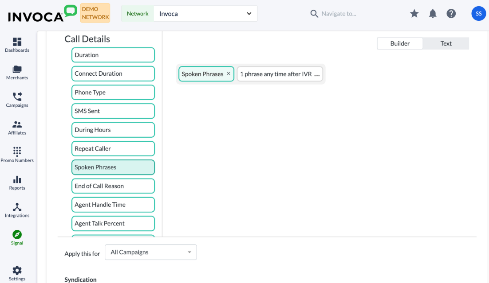489x283 pixels.
Task: Select the Merchants icon in sidebar
Action: [17, 71]
